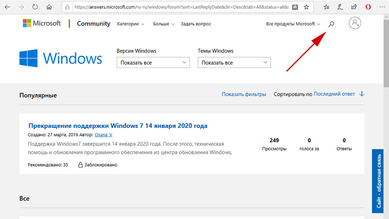The image size is (389, 219).
Task: Click the address bar URL
Action: 181,7
